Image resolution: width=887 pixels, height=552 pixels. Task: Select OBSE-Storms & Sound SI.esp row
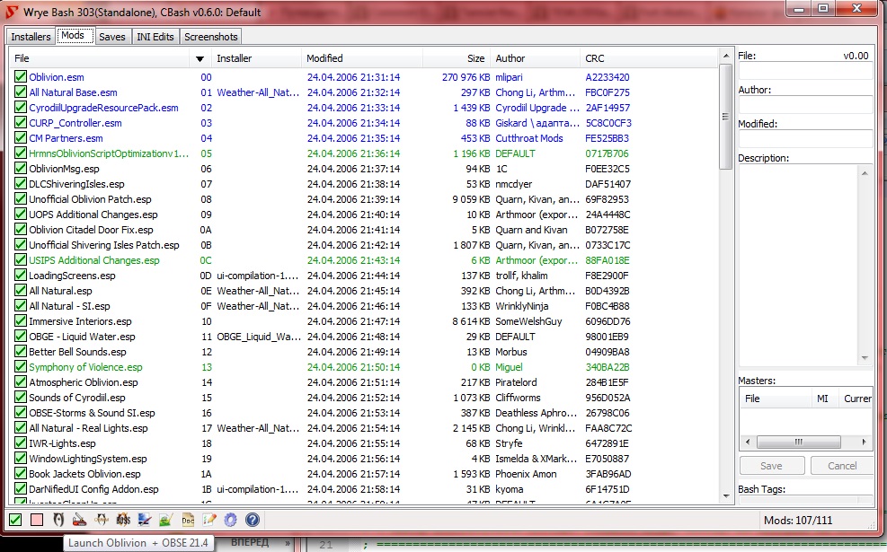tap(363, 413)
